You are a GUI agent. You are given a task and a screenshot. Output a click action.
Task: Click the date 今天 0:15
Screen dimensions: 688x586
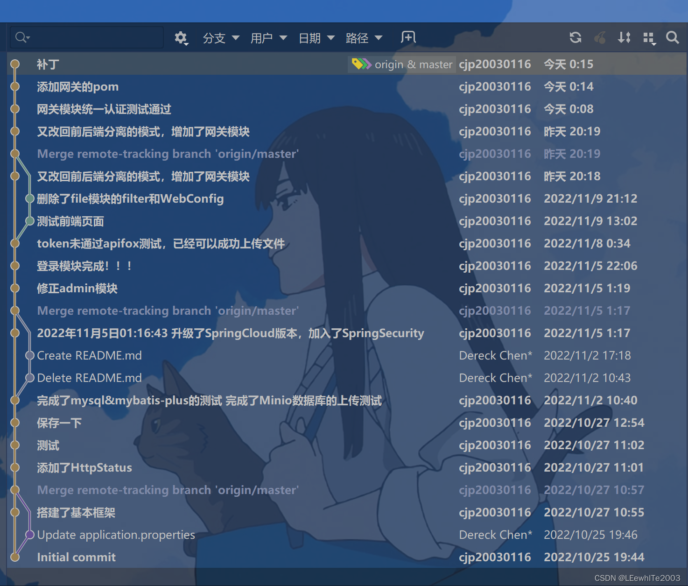pos(569,64)
